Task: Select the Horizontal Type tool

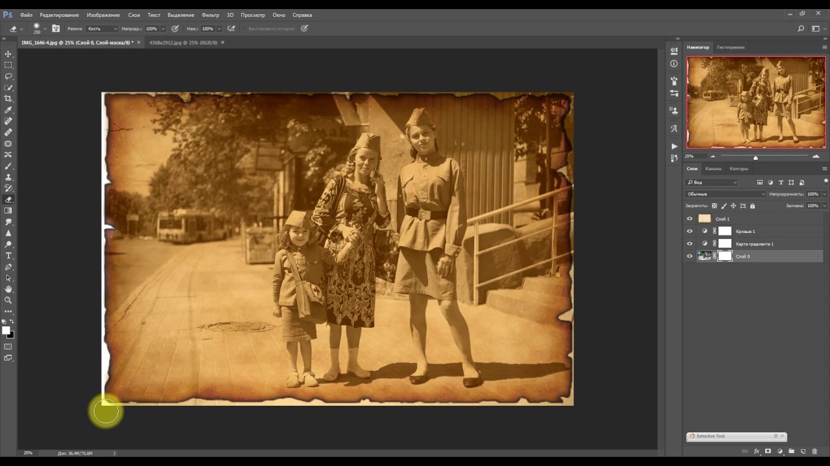Action: pos(8,256)
